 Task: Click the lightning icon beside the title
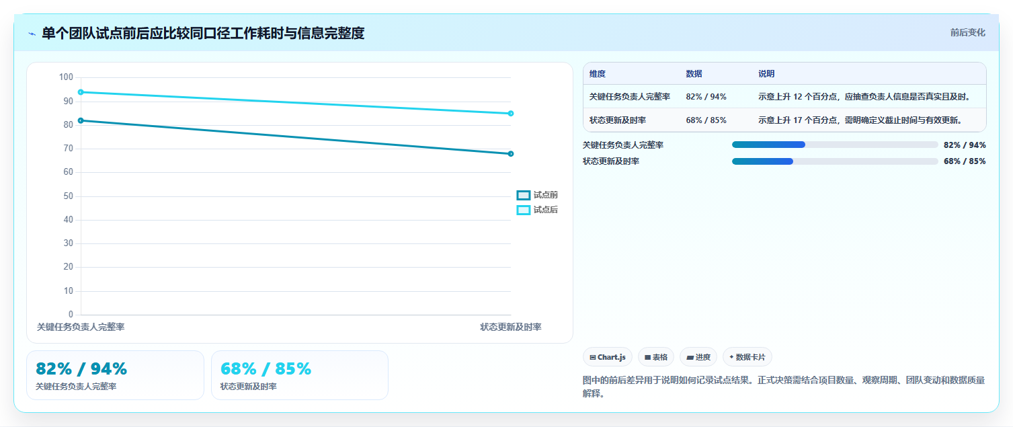point(32,34)
